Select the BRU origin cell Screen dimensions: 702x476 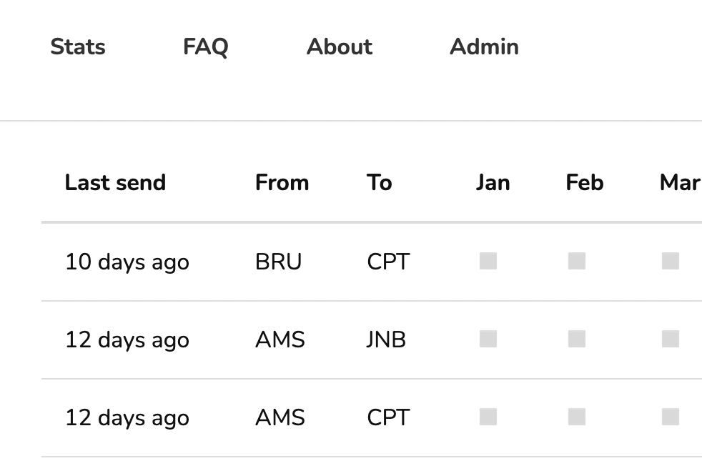pyautogui.click(x=278, y=262)
